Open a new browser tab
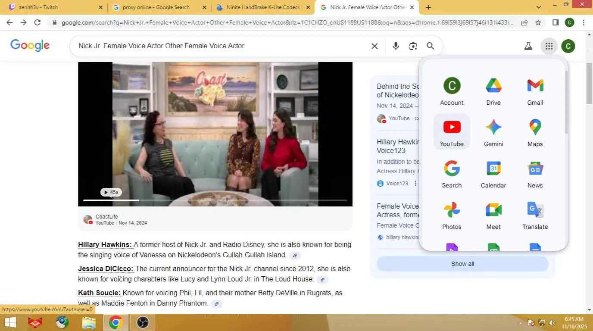Viewport: 593px width, 331px height. [428, 7]
